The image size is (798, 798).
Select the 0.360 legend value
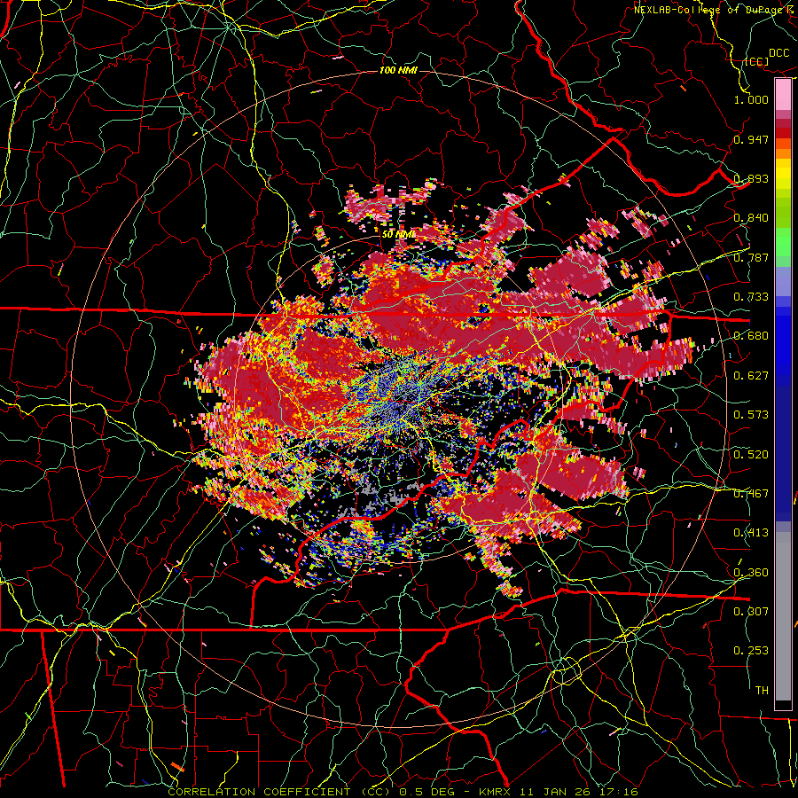(x=751, y=573)
